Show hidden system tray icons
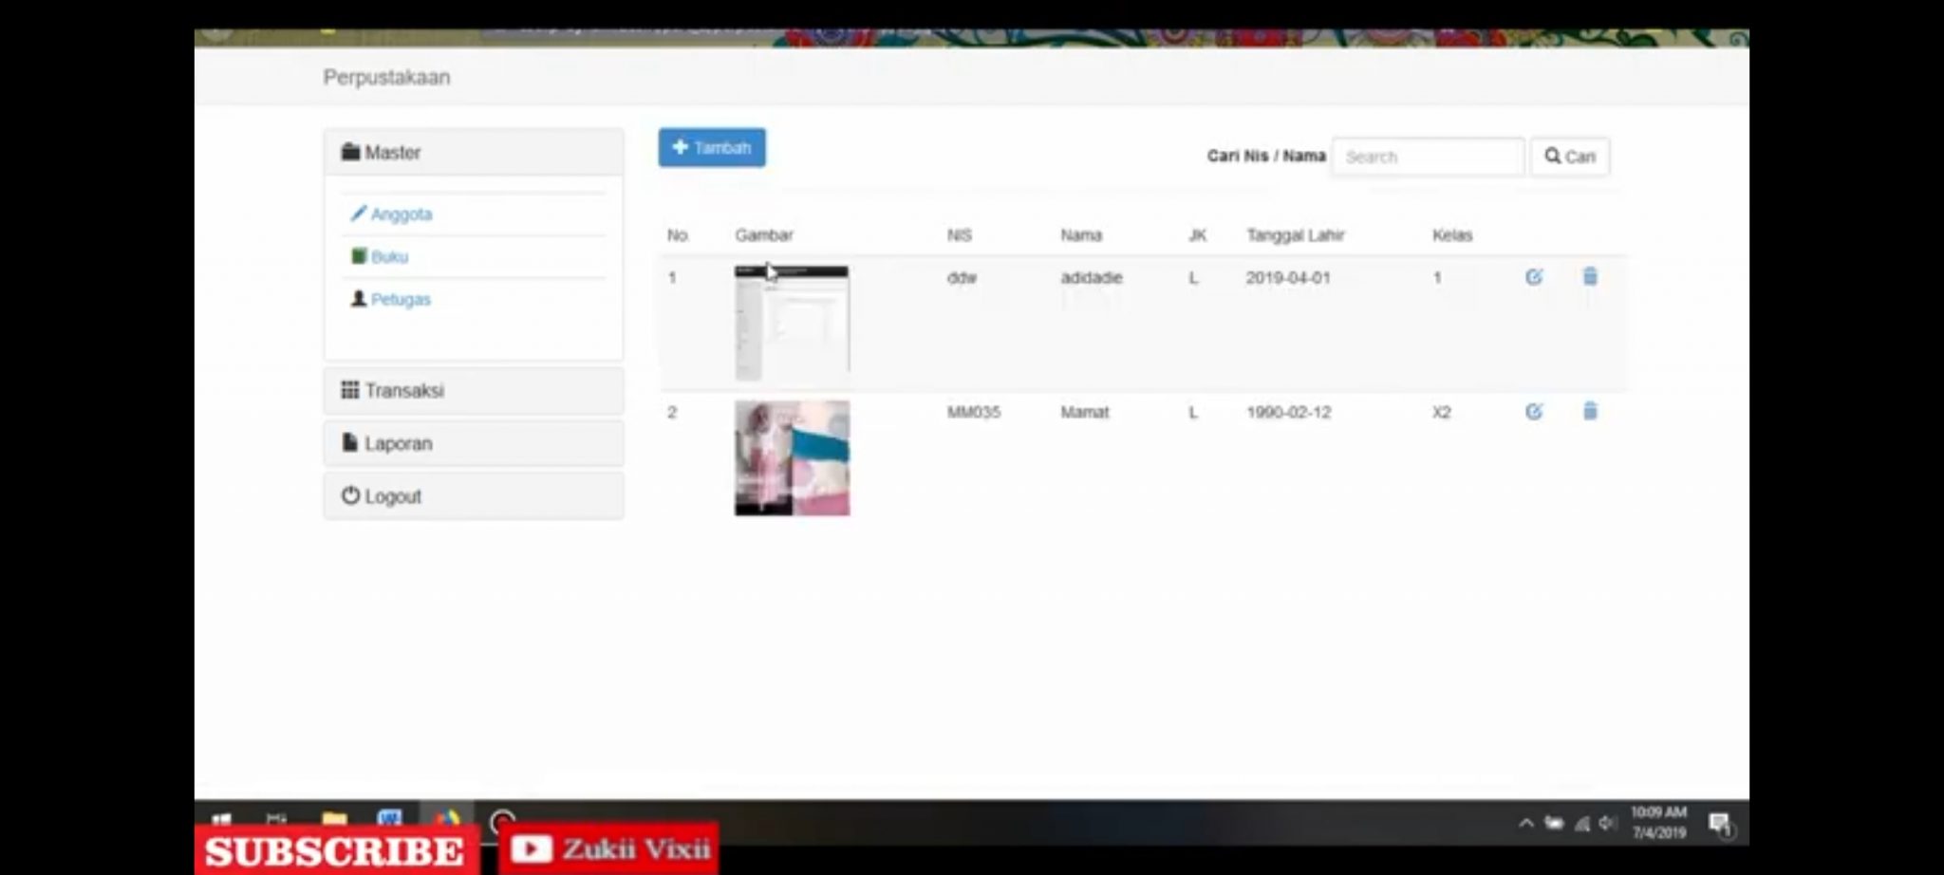Viewport: 1944px width, 875px height. 1525,823
